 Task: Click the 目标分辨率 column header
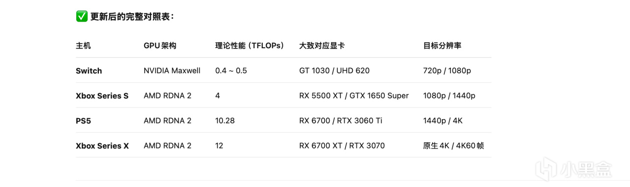click(x=442, y=46)
